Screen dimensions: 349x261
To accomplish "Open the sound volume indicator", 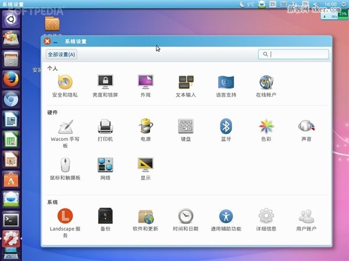I will (315, 4).
